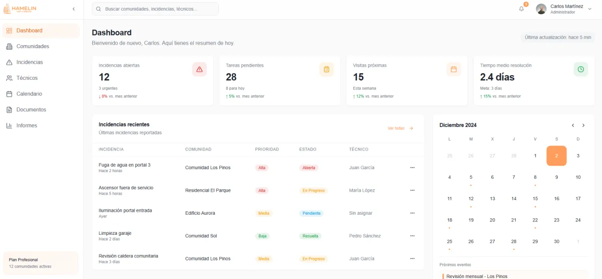This screenshot has width=602, height=279.
Task: Collapse the sidebar with the chevron
Action: (x=74, y=9)
